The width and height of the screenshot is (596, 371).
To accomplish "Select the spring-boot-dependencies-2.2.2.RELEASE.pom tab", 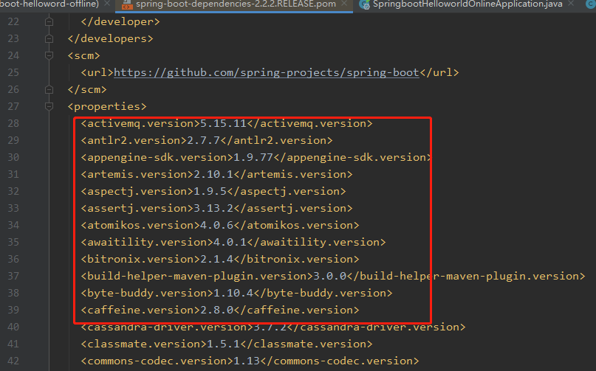I will tap(236, 4).
